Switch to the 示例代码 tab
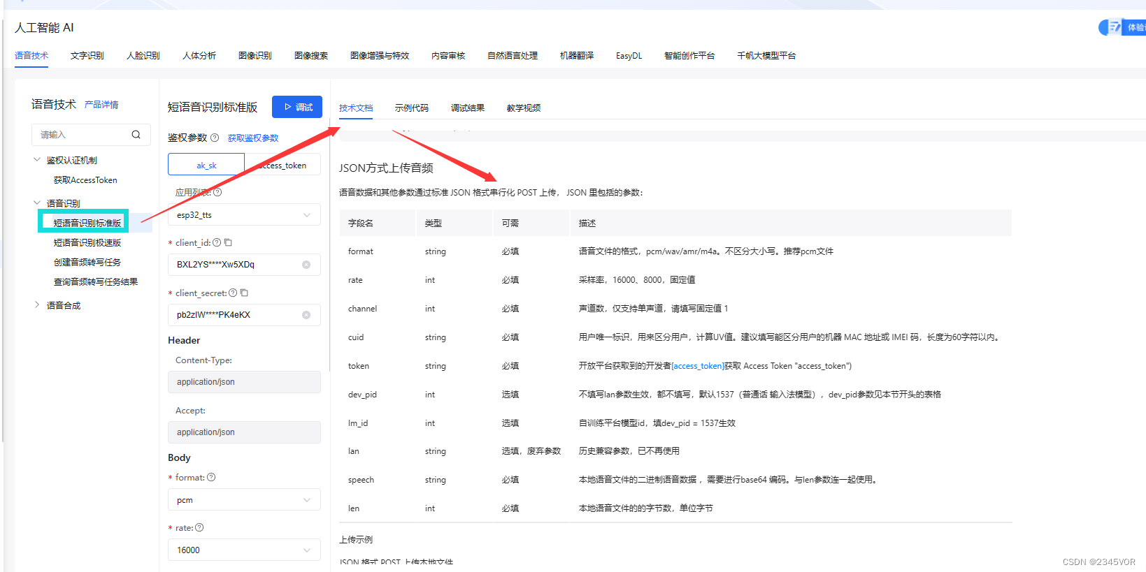The height and width of the screenshot is (572, 1146). pos(411,108)
